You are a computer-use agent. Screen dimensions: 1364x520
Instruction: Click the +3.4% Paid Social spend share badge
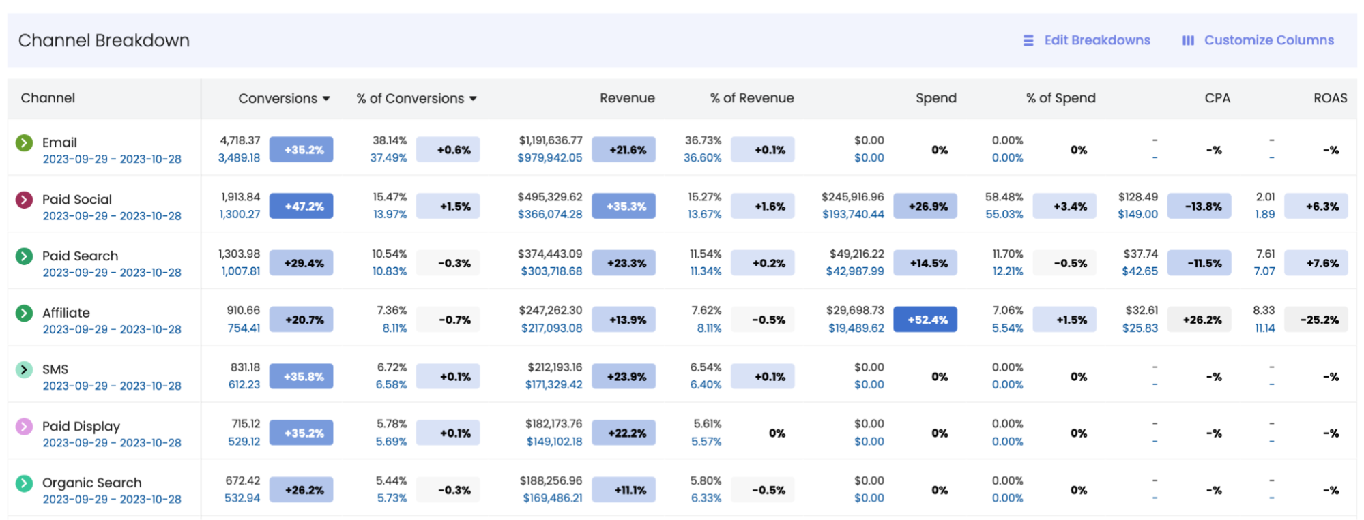[x=1064, y=207]
